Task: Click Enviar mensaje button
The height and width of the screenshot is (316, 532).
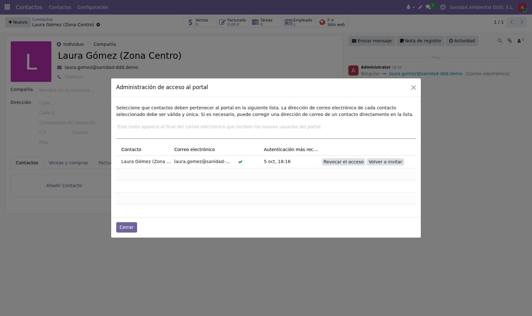Action: pos(372,41)
